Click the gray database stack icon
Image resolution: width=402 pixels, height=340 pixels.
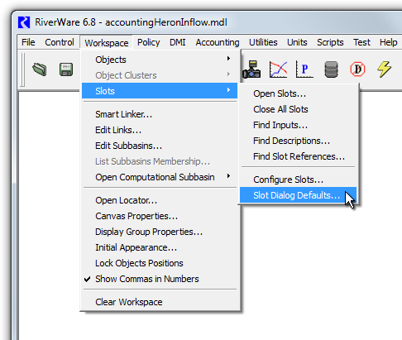point(331,69)
